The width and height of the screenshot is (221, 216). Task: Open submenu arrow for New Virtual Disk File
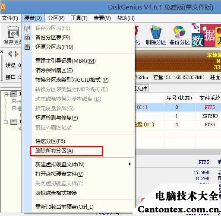[x=130, y=164]
